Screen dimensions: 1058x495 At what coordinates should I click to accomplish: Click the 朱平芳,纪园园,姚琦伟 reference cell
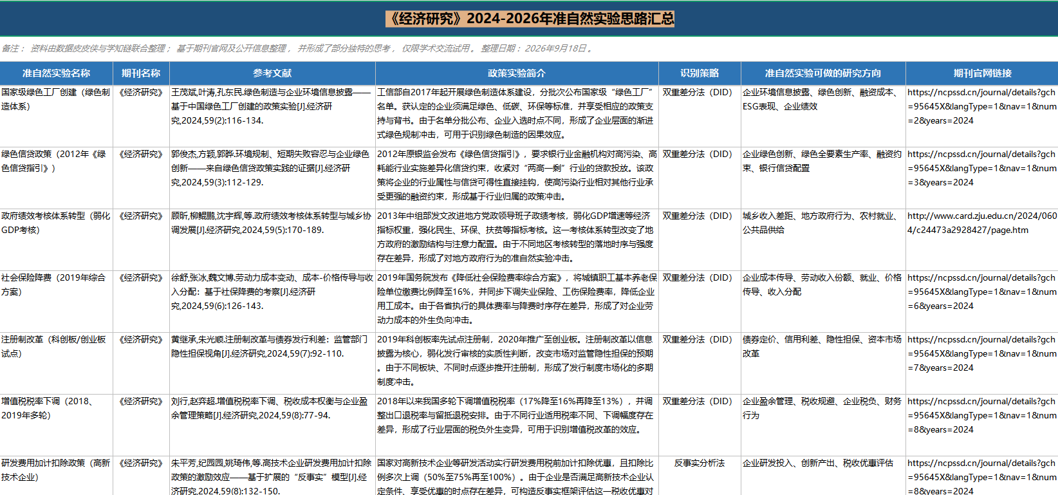point(272,477)
